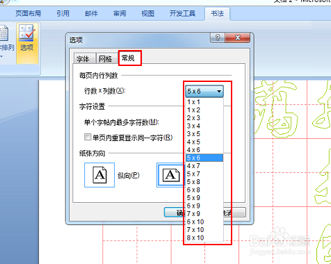This screenshot has width=331, height=264.
Task: Choose 5 x 8 from dropdown list
Action: (204, 182)
